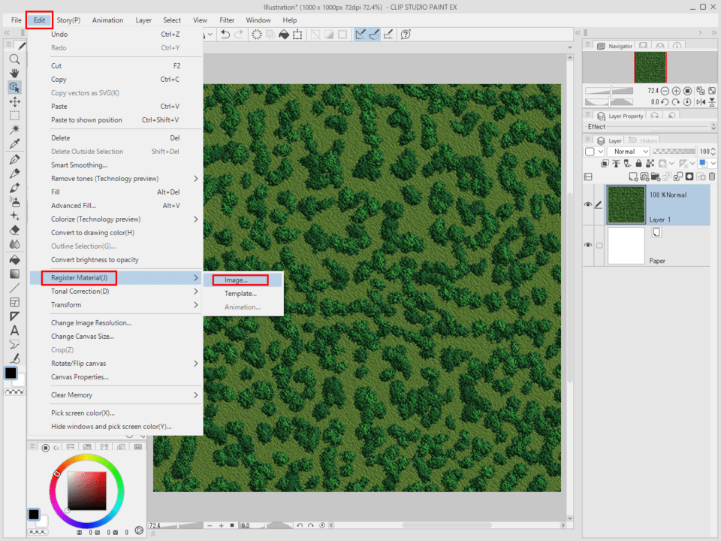Hide Layer 1 using its eye icon

(588, 204)
